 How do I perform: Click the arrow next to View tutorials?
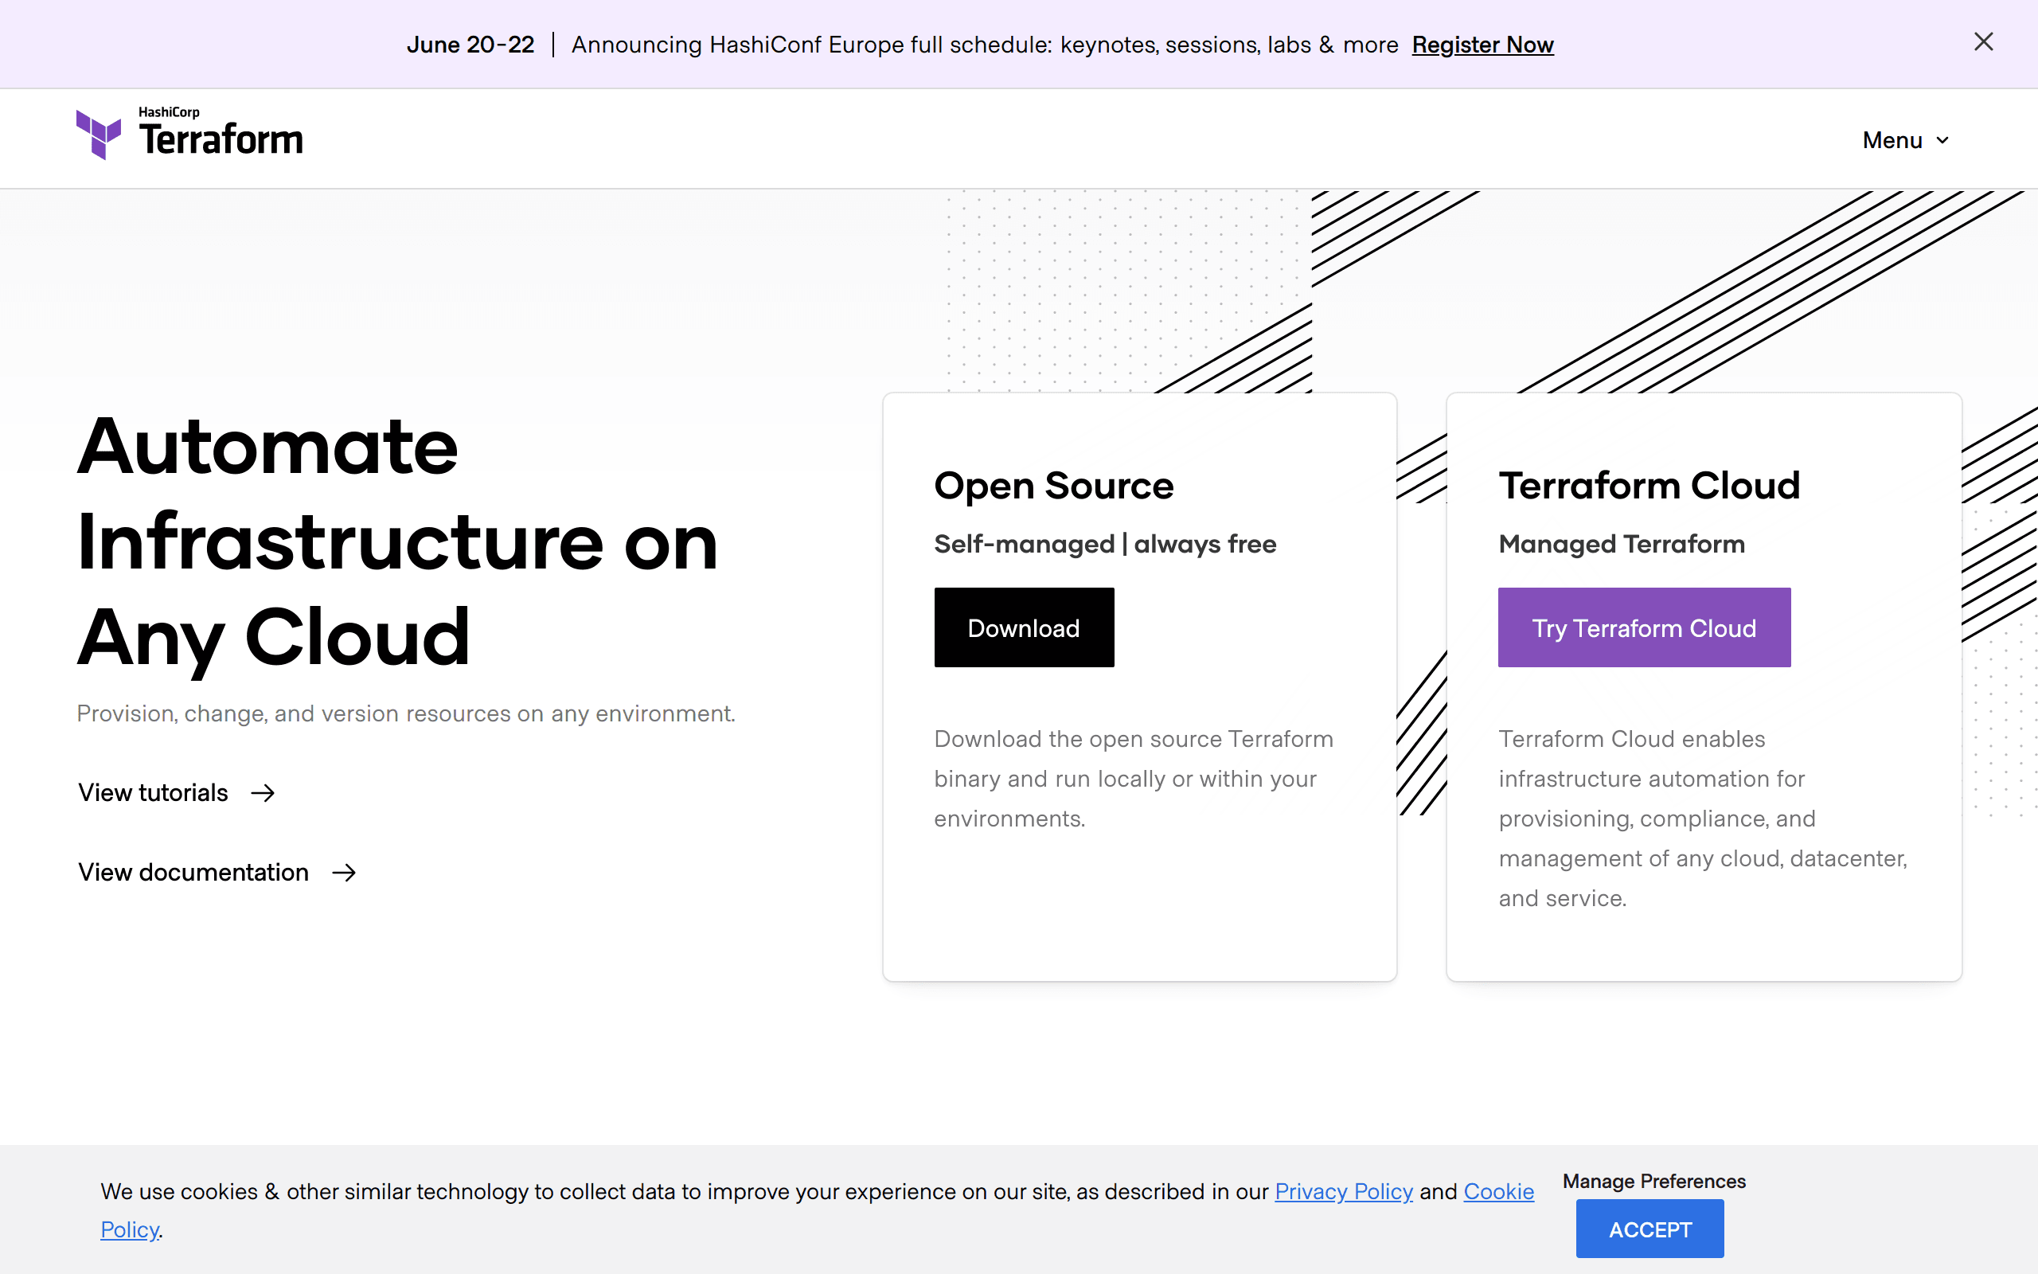pos(263,793)
